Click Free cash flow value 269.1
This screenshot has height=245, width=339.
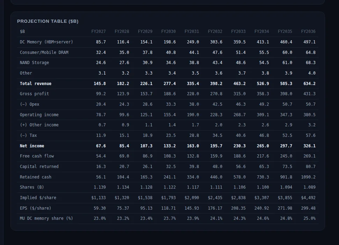[309, 156]
